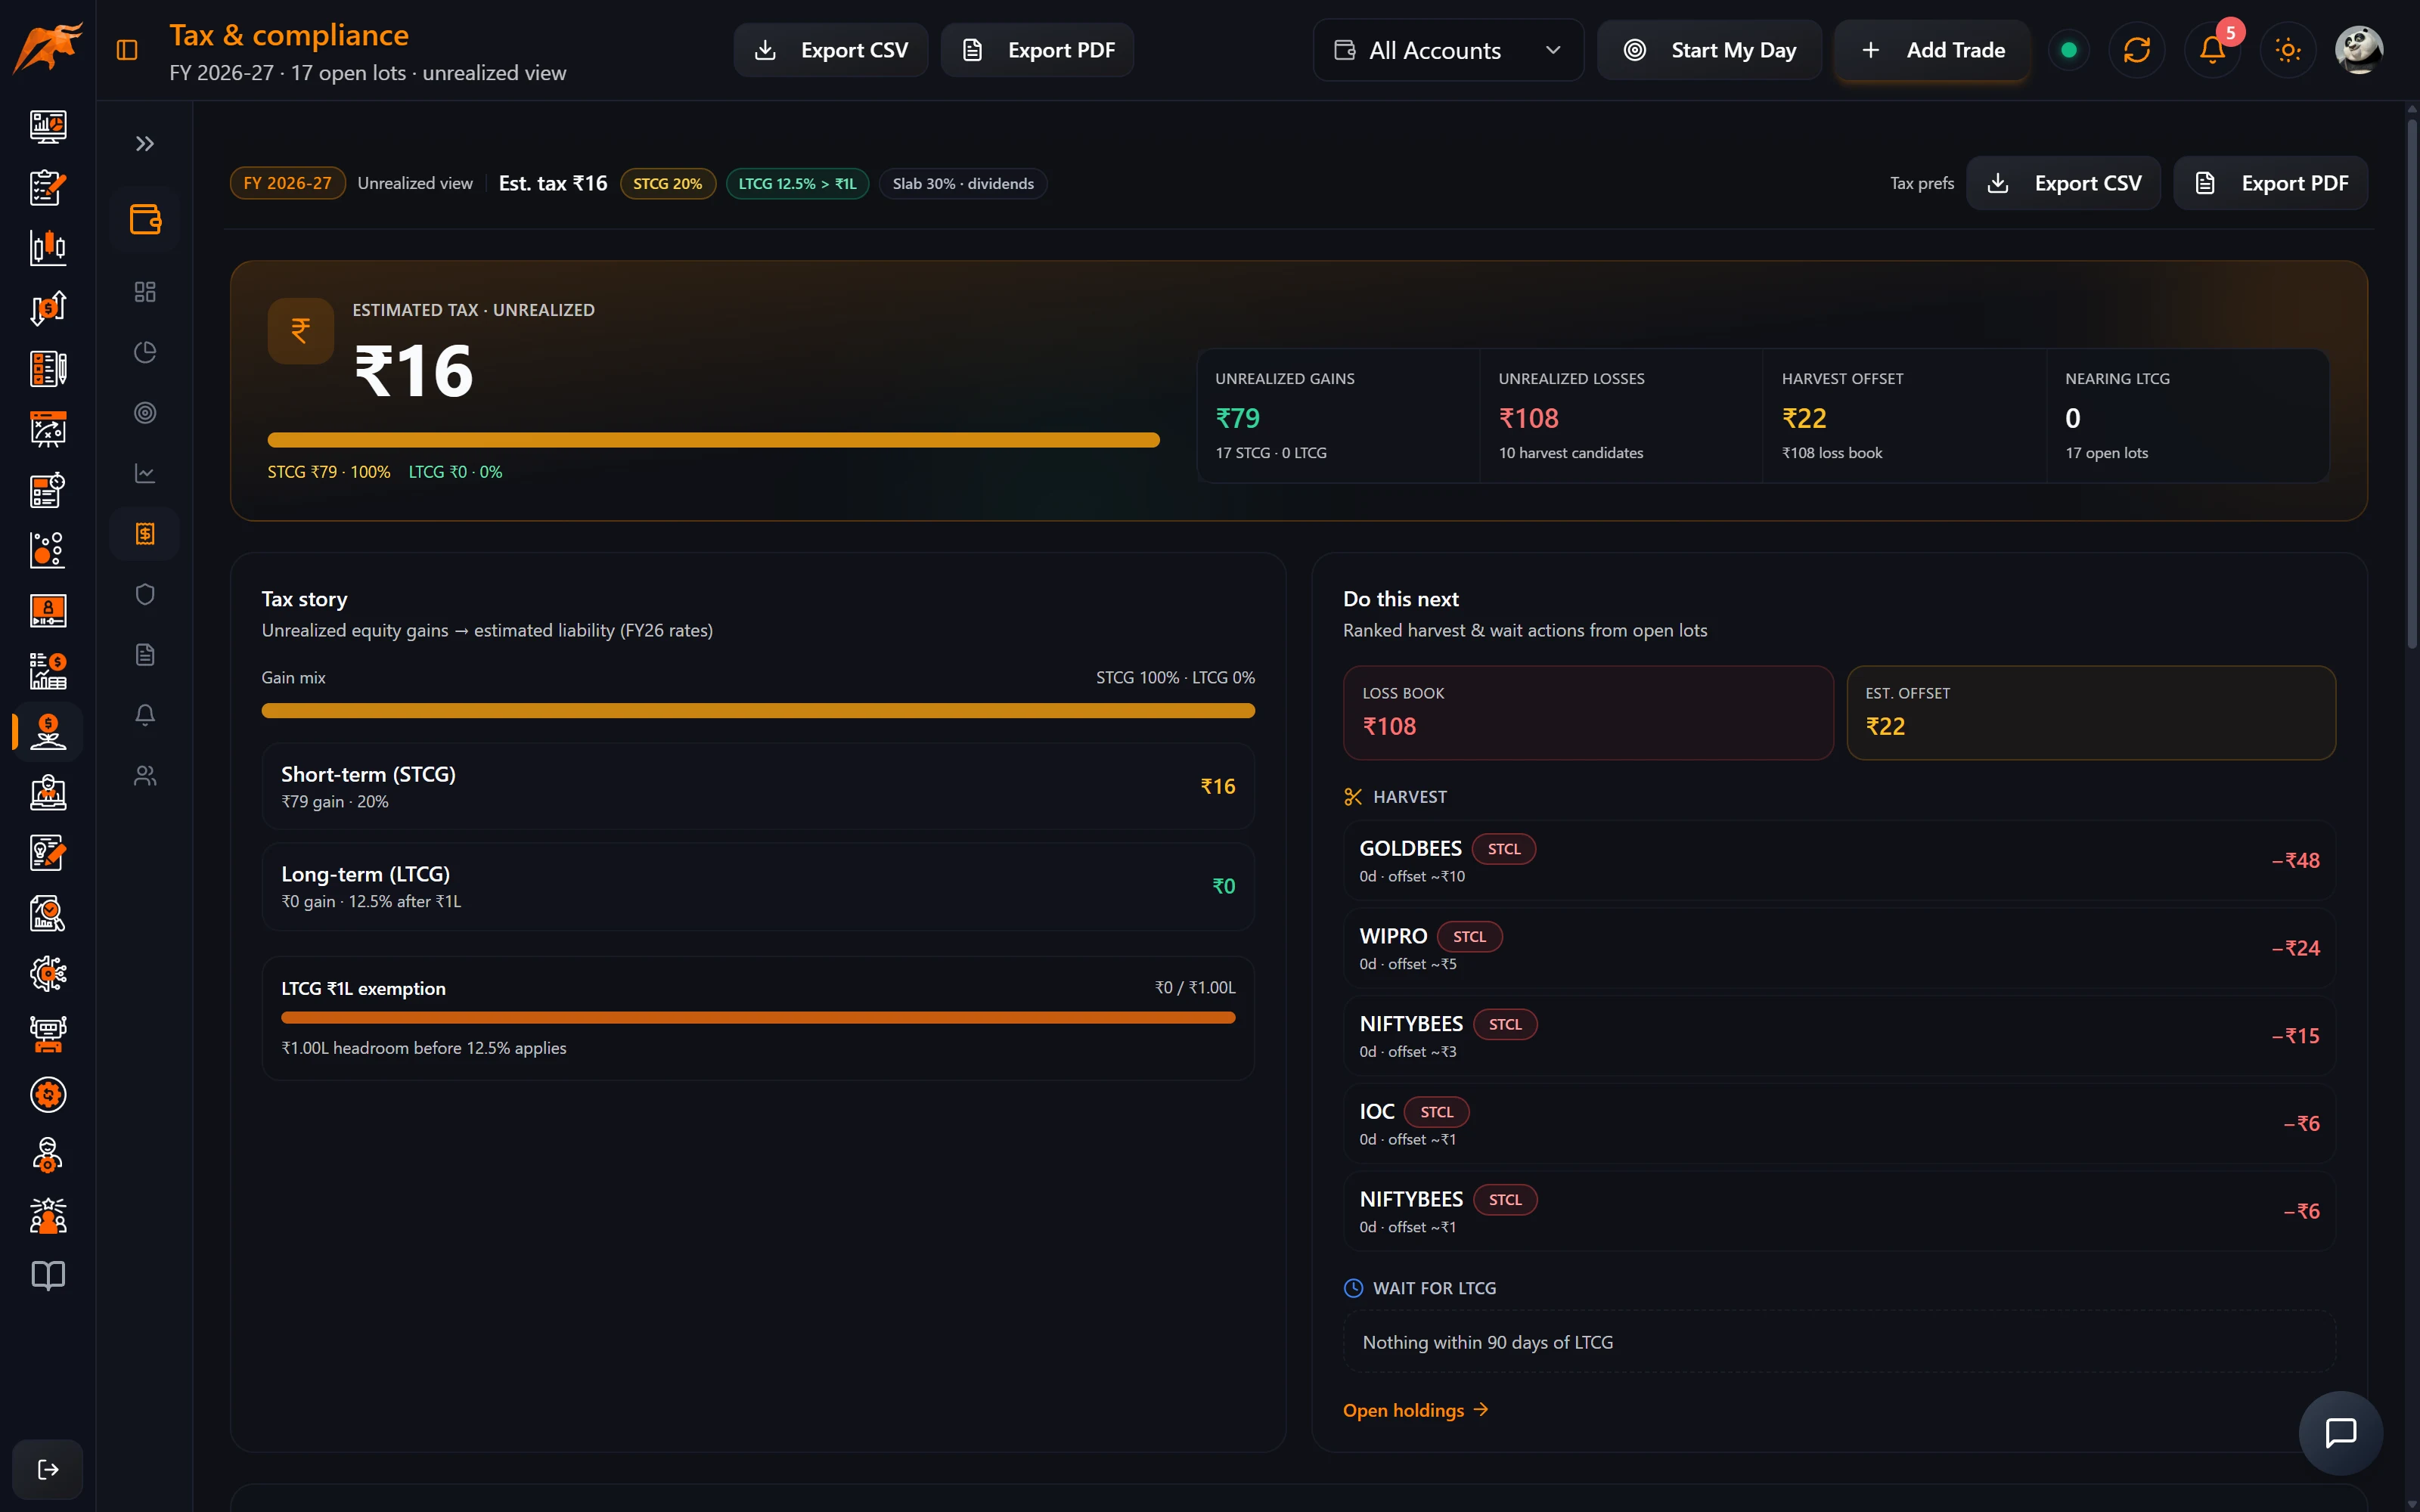Select the GOLDBEES harvest row
2420x1512 pixels.
point(1839,860)
